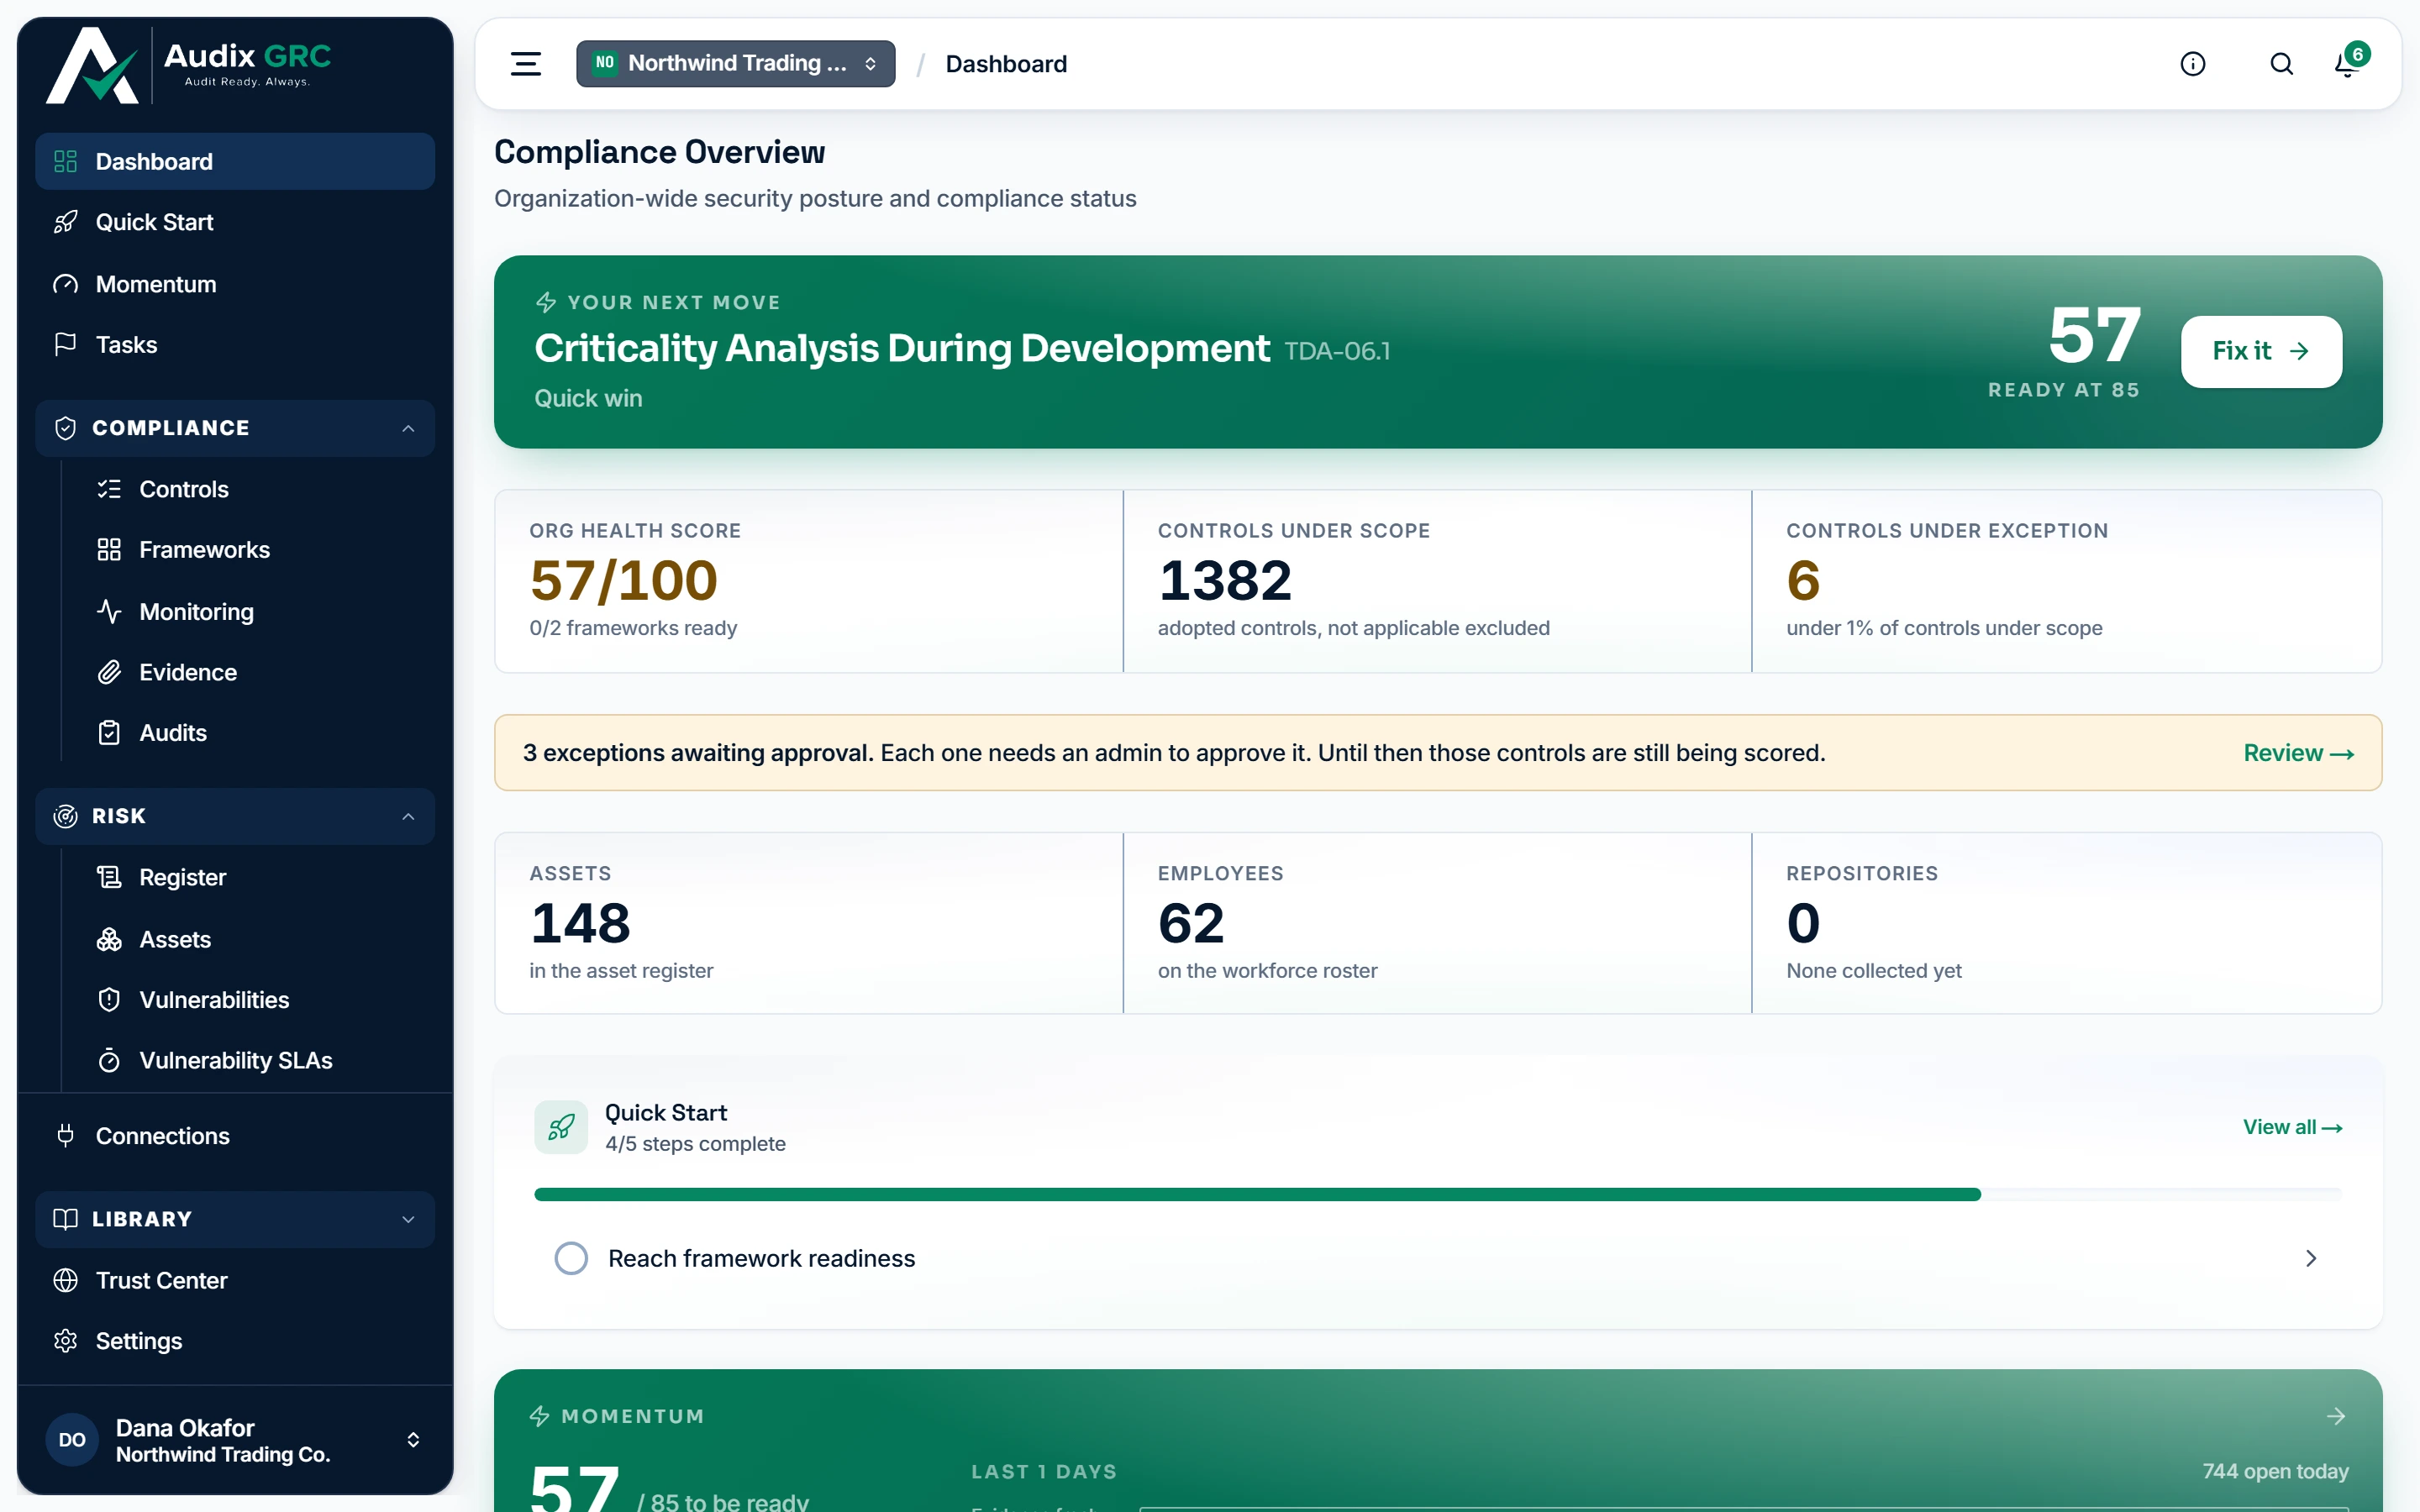Go to the Dashboard menu item

click(235, 161)
